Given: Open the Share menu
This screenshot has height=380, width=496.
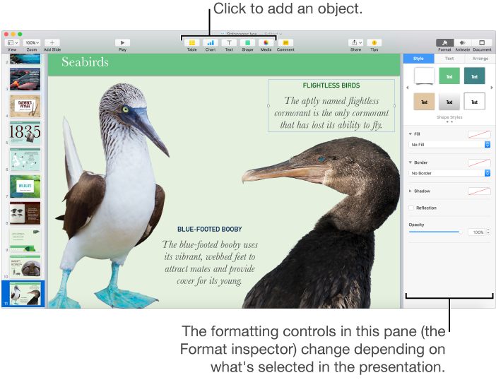Looking at the screenshot, I should [356, 42].
